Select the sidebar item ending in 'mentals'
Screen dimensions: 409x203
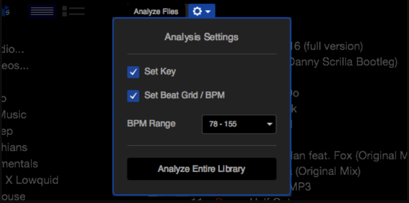pyautogui.click(x=19, y=164)
